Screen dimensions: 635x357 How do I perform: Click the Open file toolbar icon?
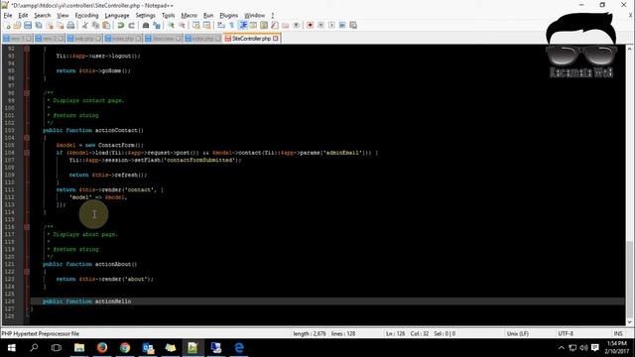point(17,25)
